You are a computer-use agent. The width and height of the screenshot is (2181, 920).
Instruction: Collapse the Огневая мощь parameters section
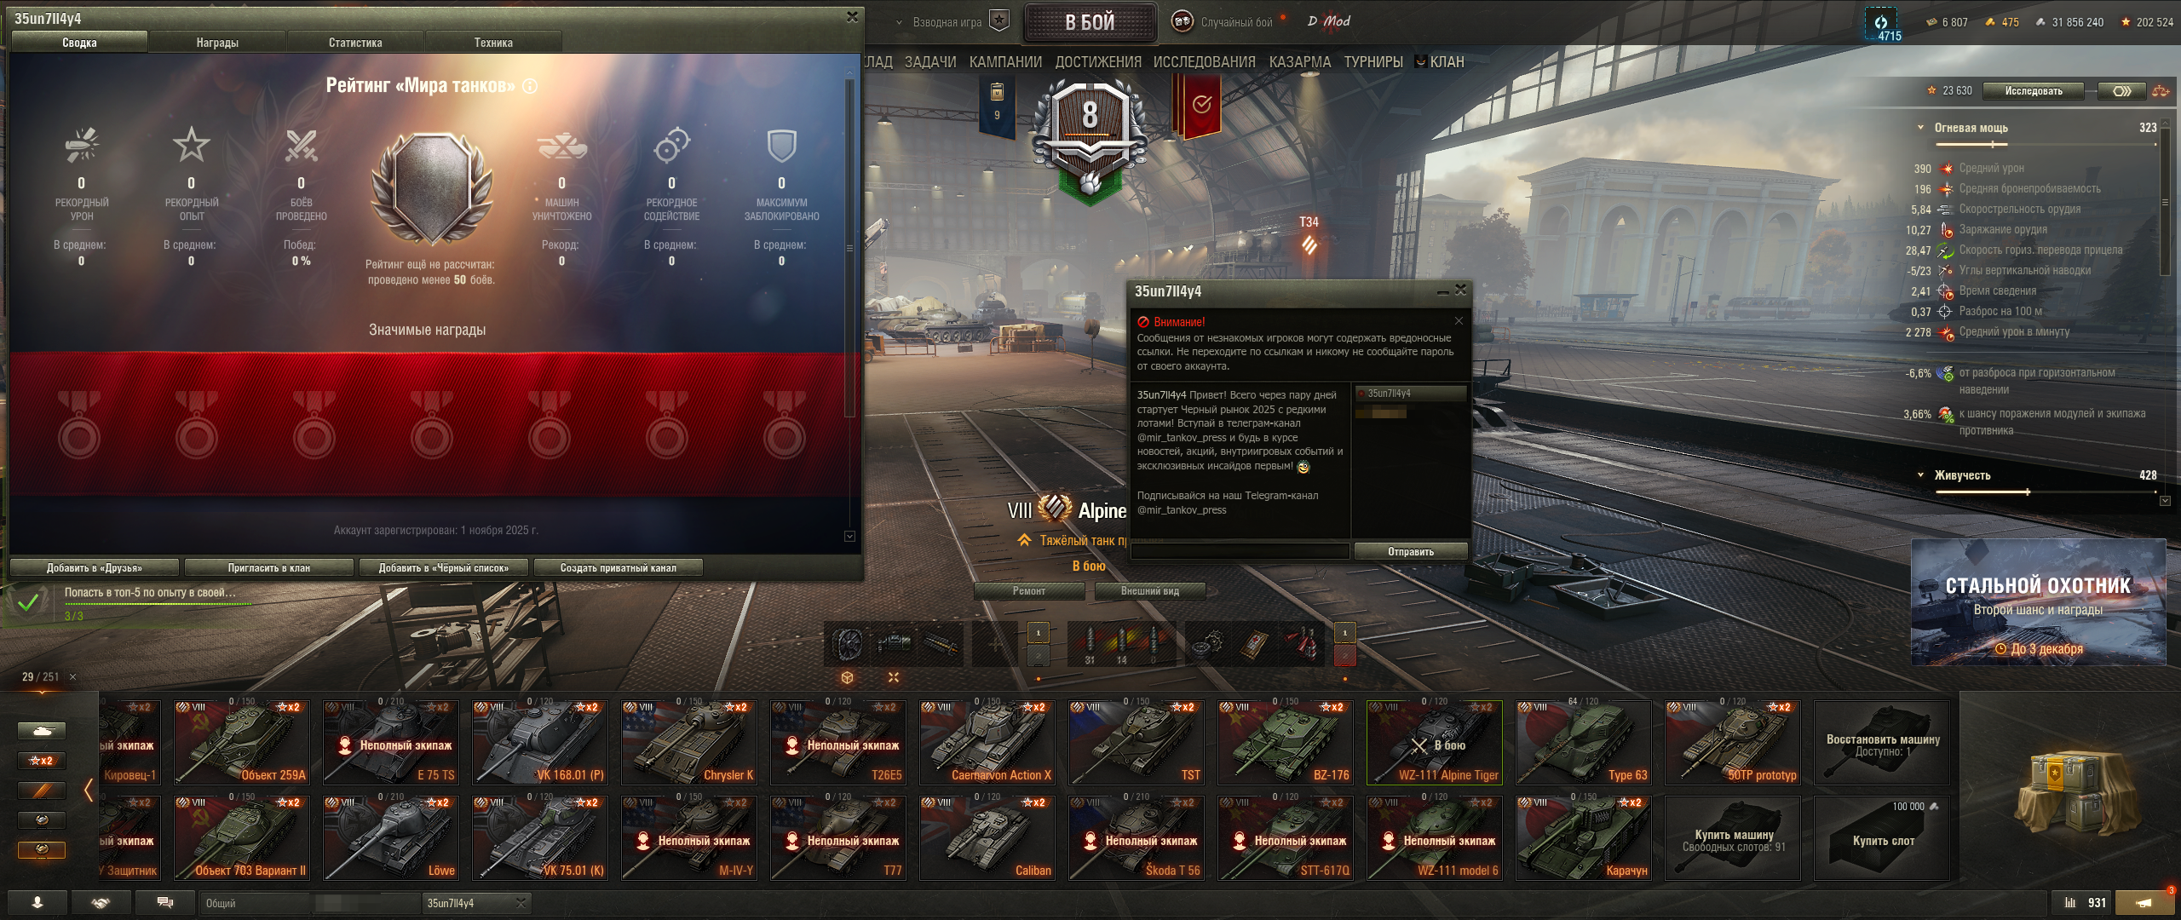(1920, 128)
